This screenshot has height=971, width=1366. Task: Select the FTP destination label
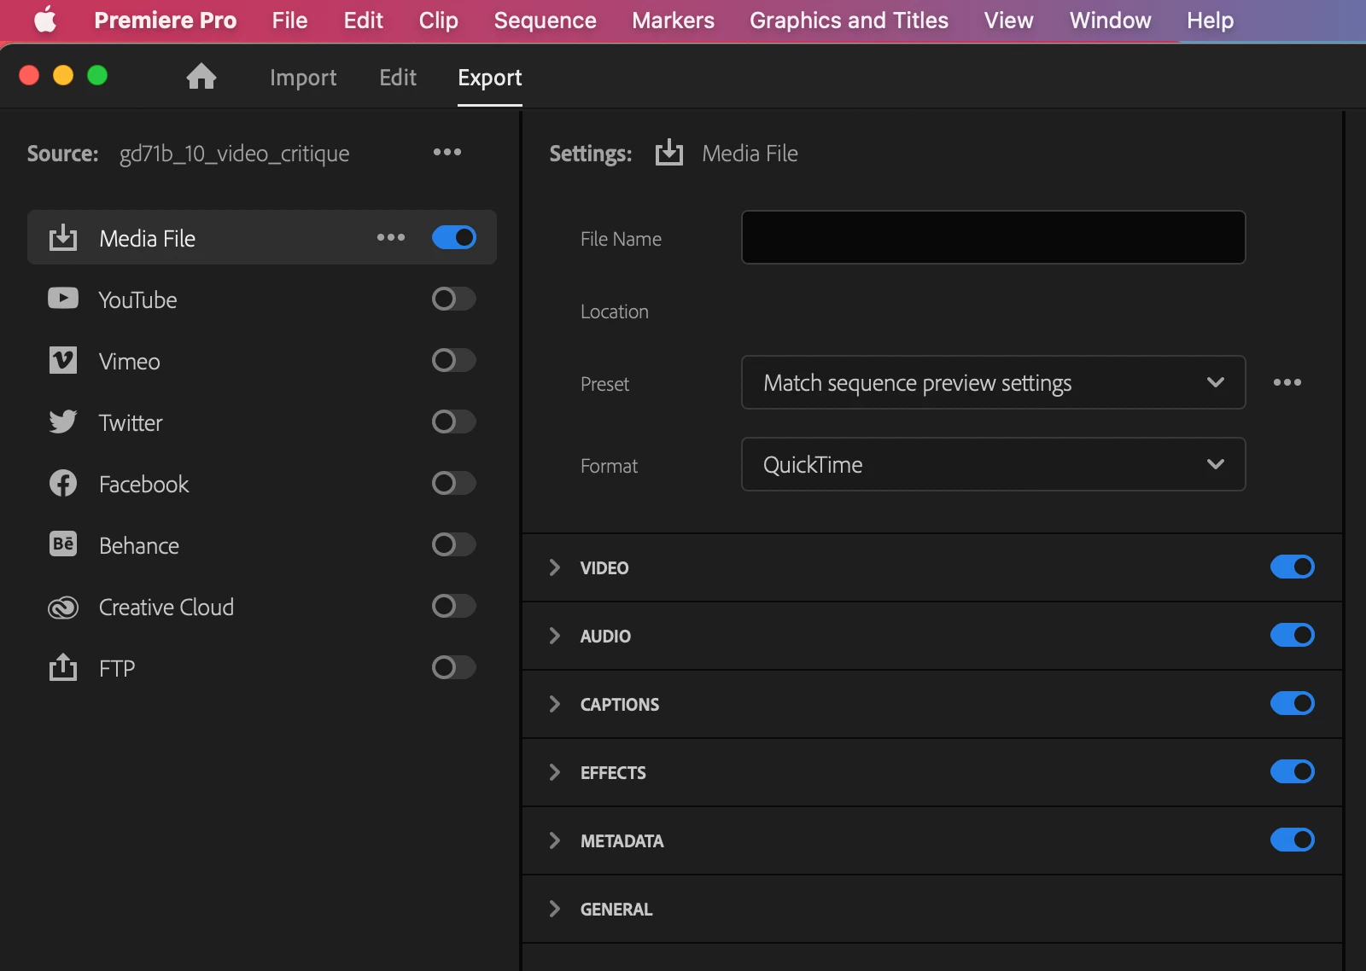(117, 668)
